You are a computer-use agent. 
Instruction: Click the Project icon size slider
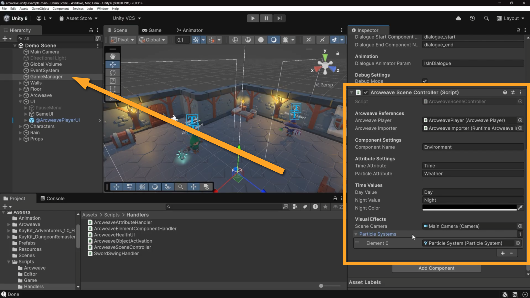coord(330,286)
